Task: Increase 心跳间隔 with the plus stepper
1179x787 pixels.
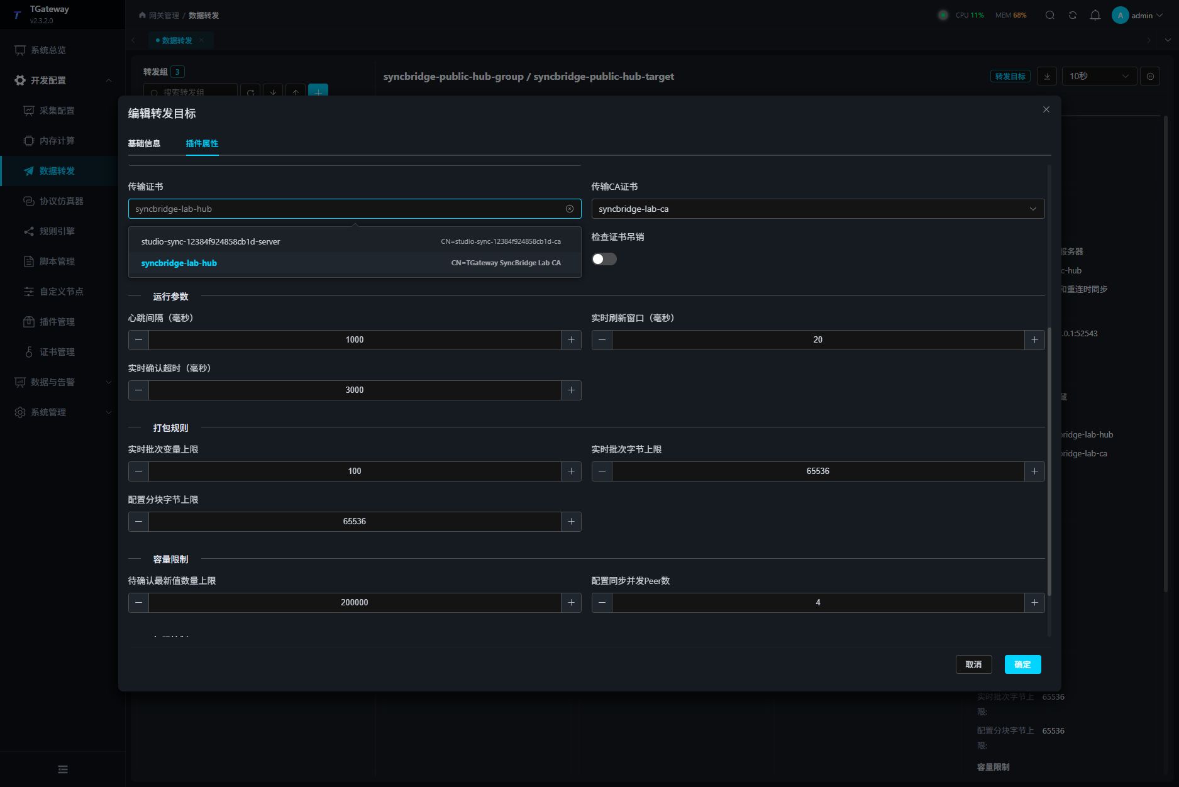Action: click(571, 340)
